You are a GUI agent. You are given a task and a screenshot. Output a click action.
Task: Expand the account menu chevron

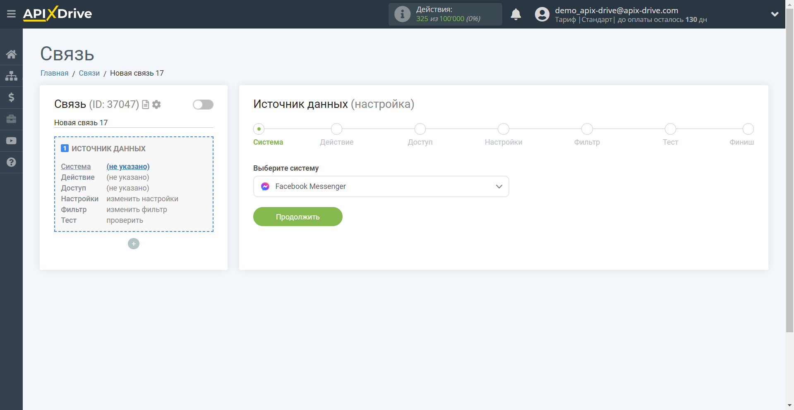click(775, 14)
